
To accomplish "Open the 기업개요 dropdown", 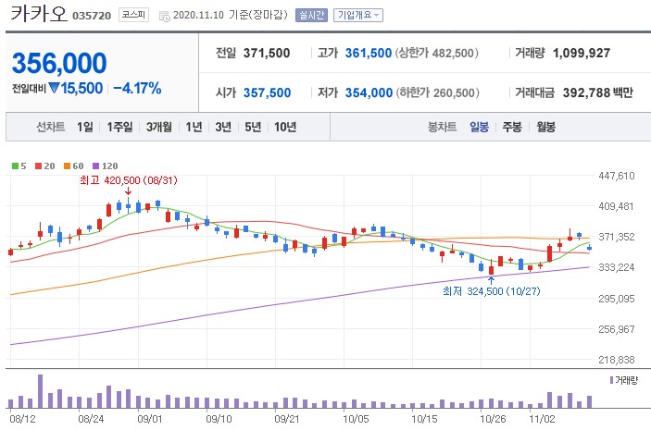I will [358, 16].
